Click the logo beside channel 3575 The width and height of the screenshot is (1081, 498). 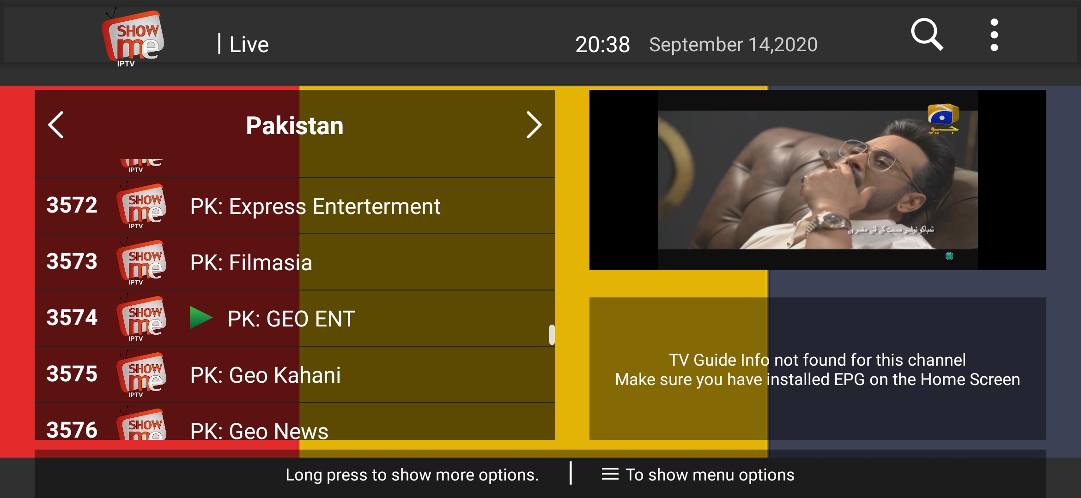(x=141, y=374)
